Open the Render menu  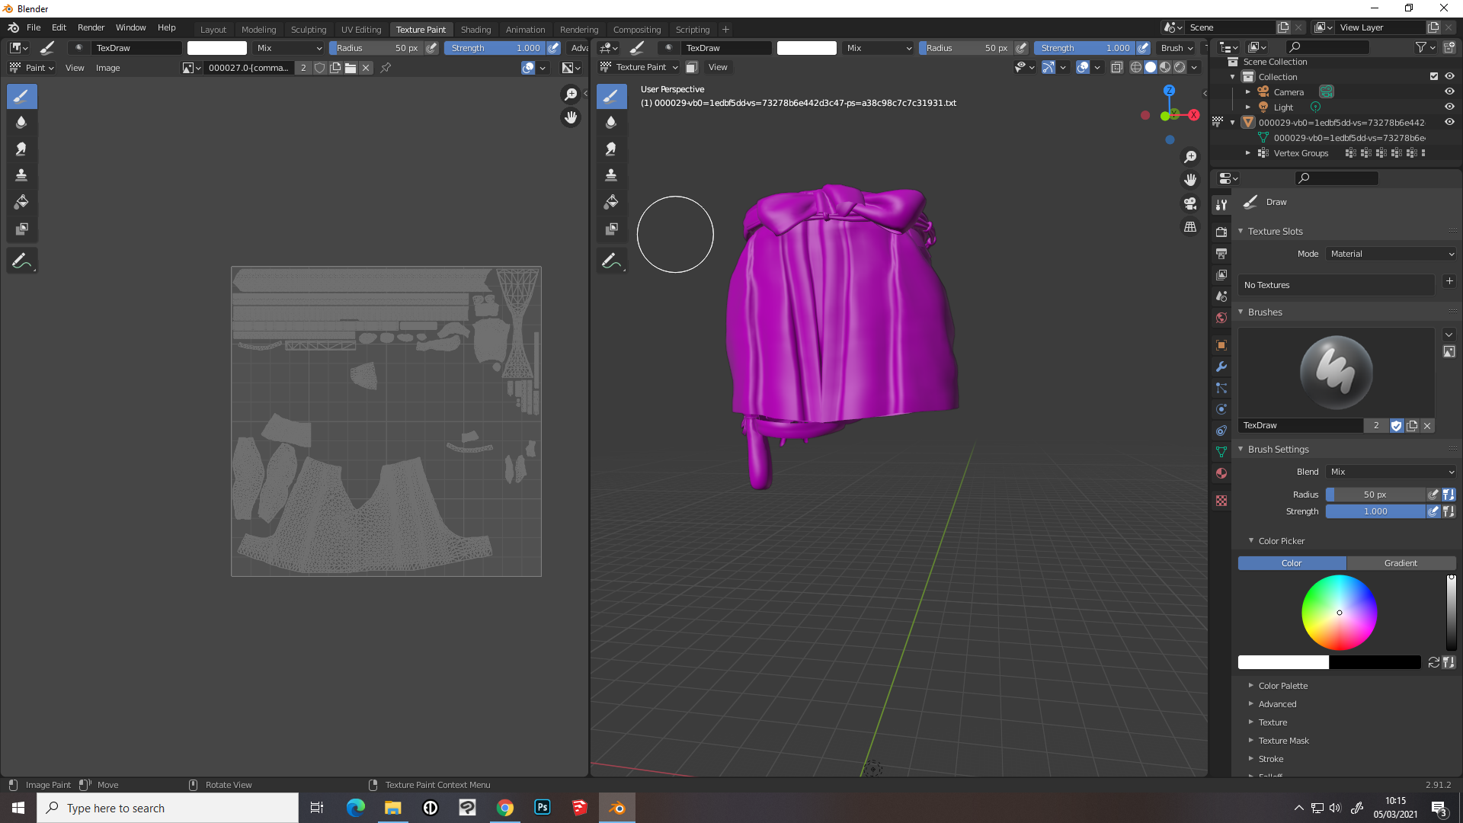click(91, 27)
